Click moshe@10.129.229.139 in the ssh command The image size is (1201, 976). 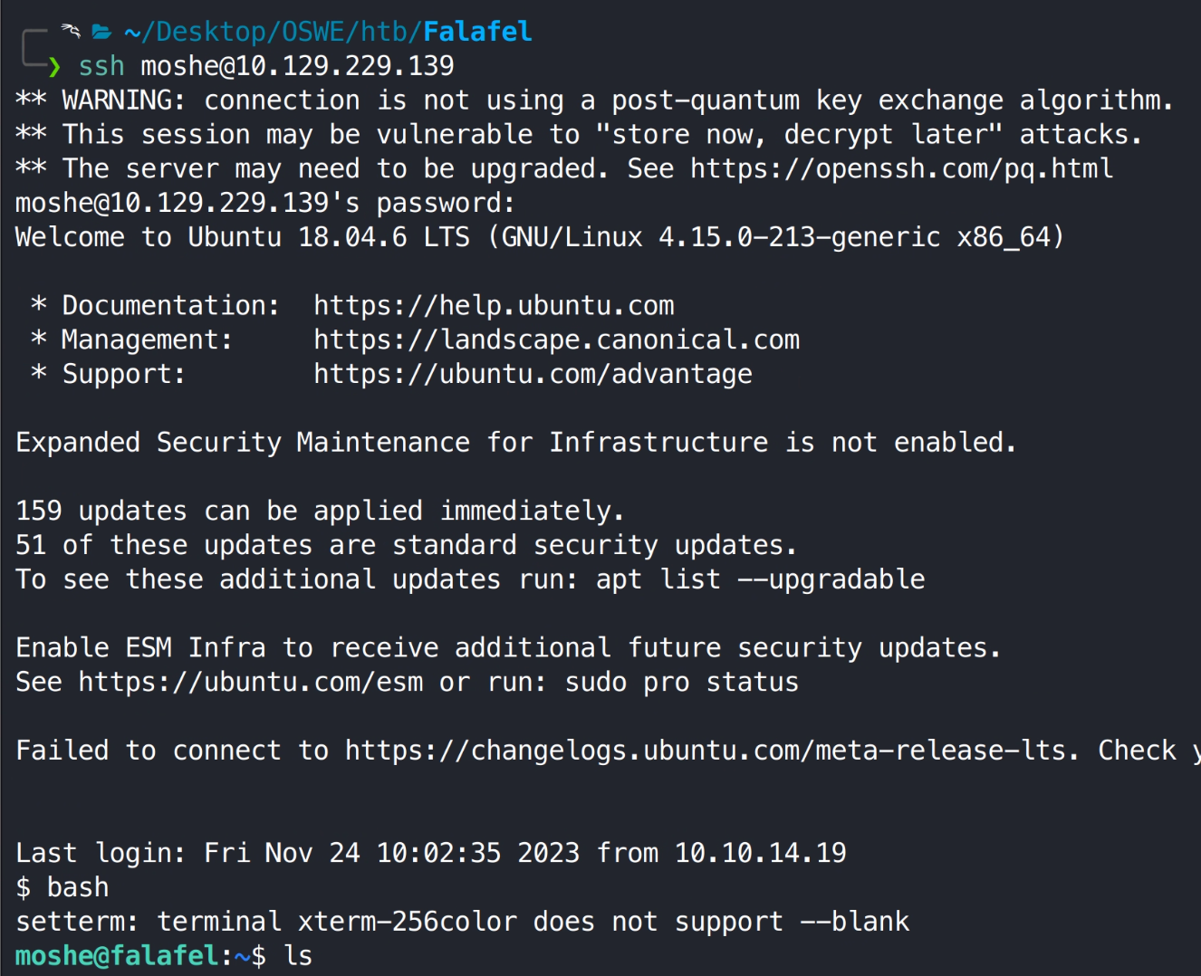[297, 66]
